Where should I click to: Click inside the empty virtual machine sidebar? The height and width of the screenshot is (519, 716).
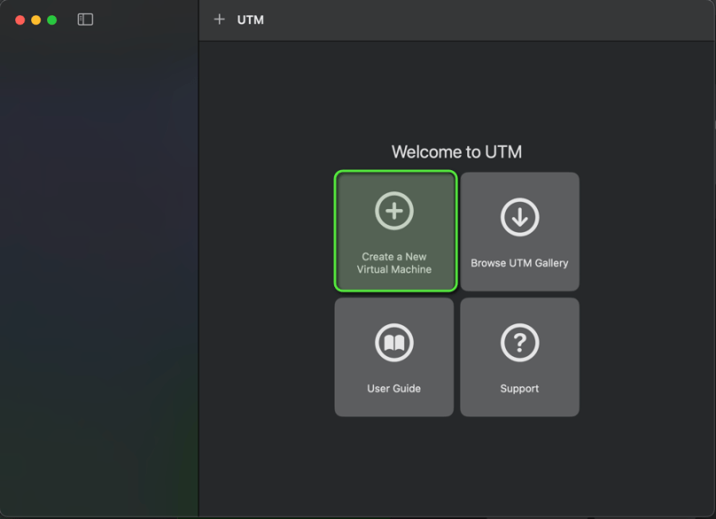(99, 266)
